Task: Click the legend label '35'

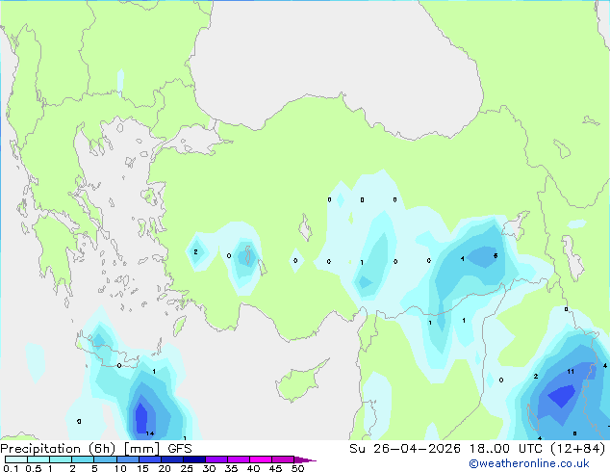Action: pos(231,468)
